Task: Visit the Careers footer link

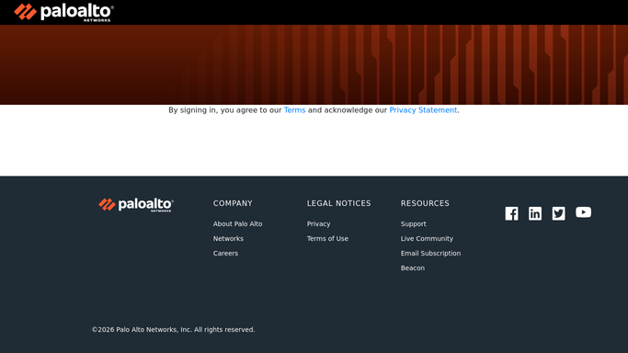Action: pyautogui.click(x=225, y=254)
